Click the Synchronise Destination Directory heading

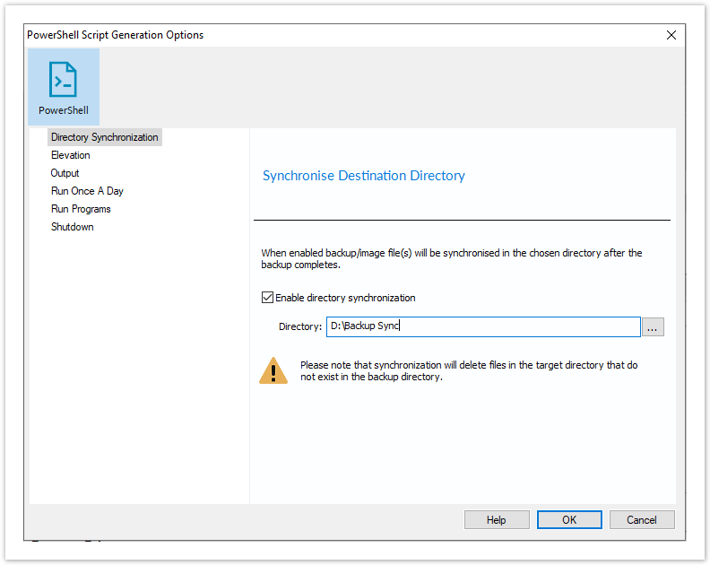364,176
